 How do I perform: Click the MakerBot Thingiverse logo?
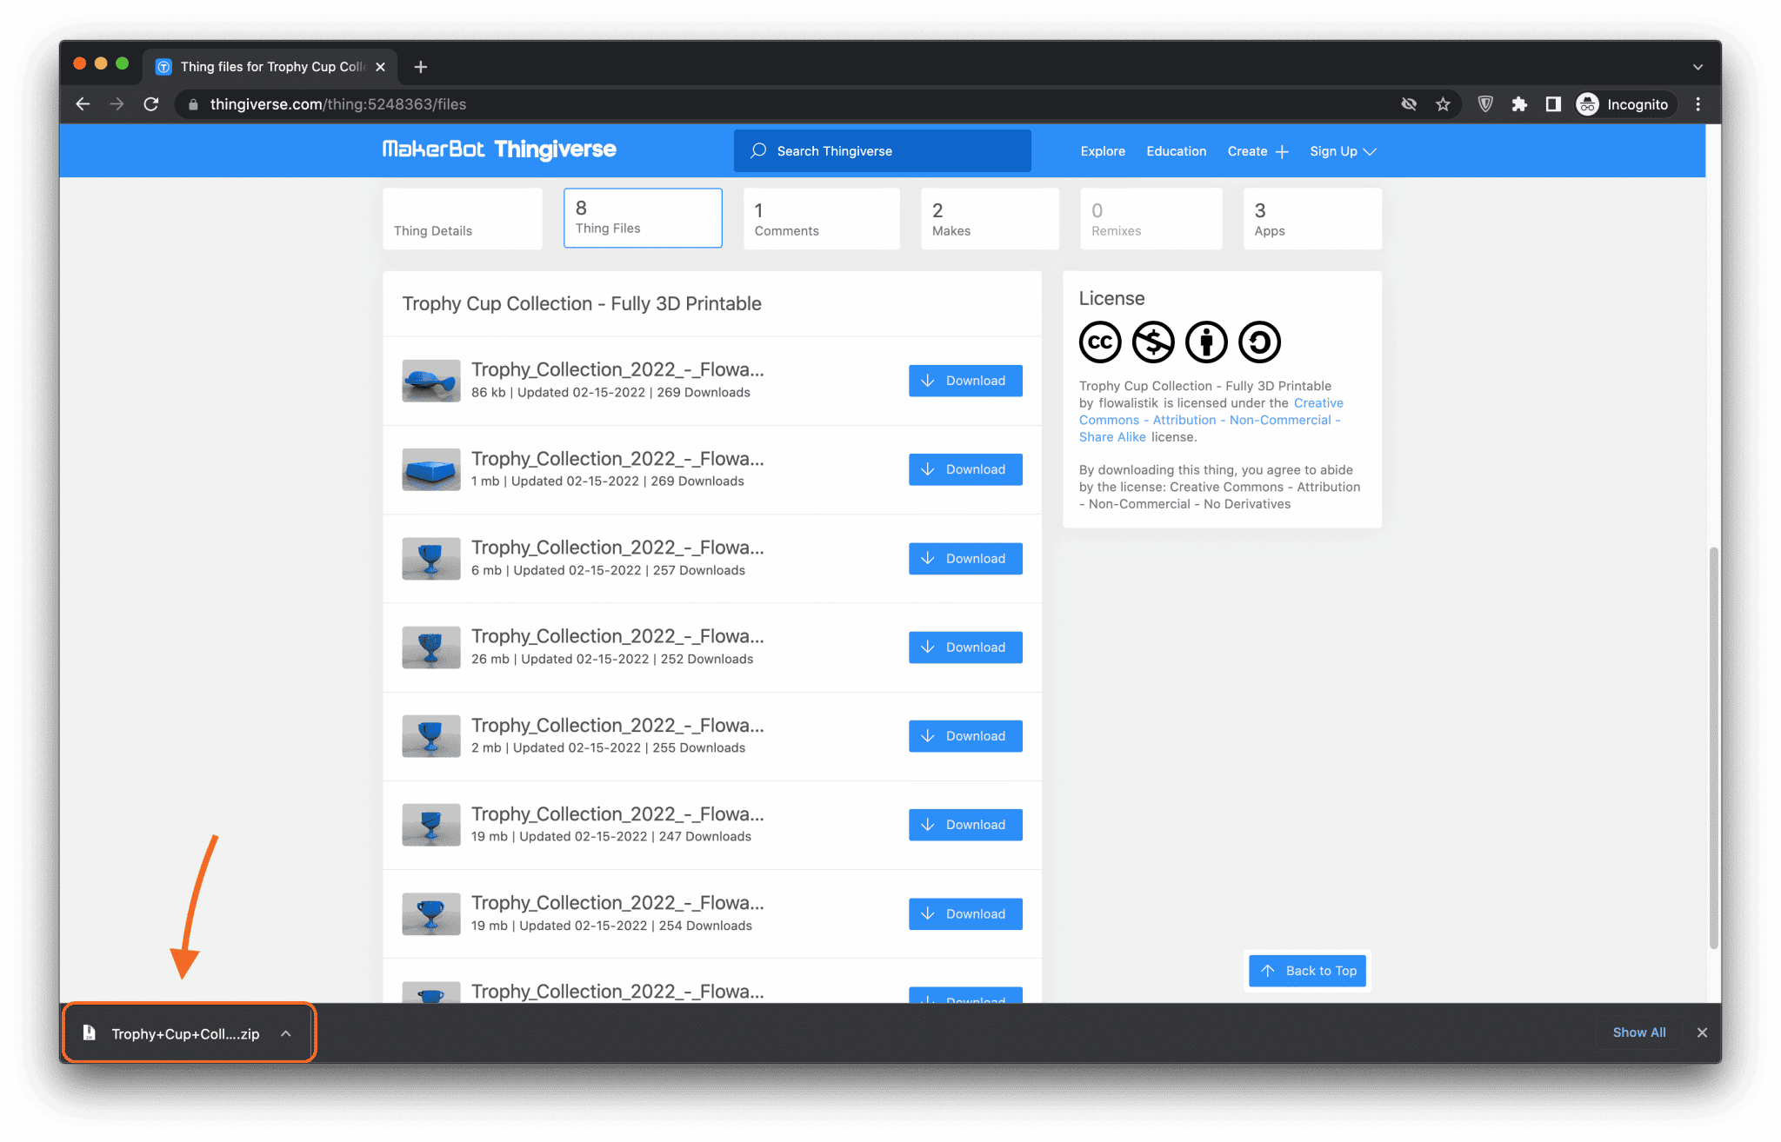[500, 149]
